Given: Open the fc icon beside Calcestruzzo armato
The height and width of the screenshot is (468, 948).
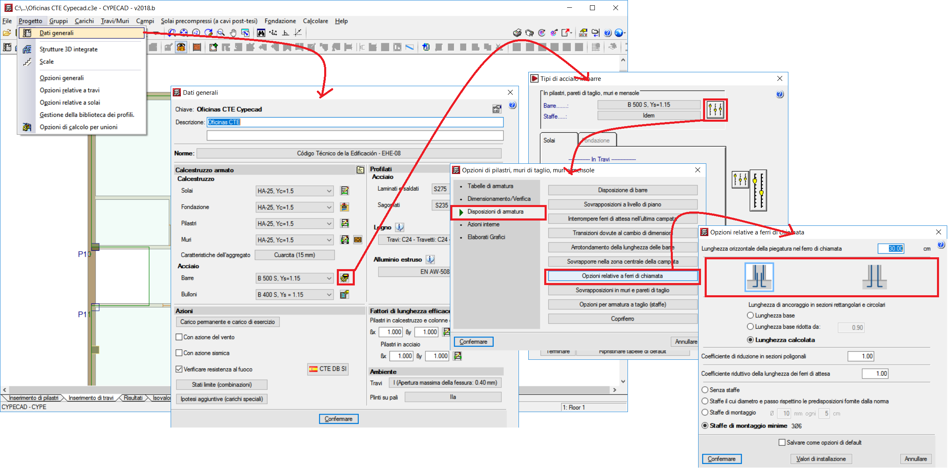Looking at the screenshot, I should (x=360, y=170).
